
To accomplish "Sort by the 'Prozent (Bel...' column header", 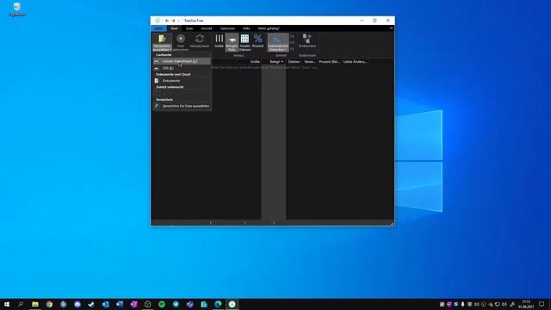I will (x=329, y=62).
